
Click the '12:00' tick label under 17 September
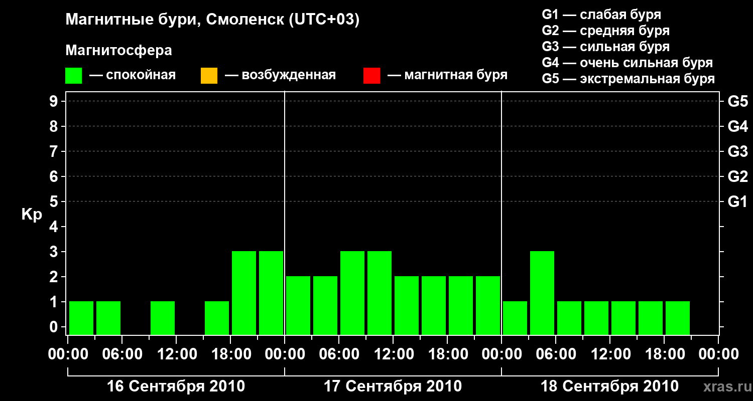393,354
